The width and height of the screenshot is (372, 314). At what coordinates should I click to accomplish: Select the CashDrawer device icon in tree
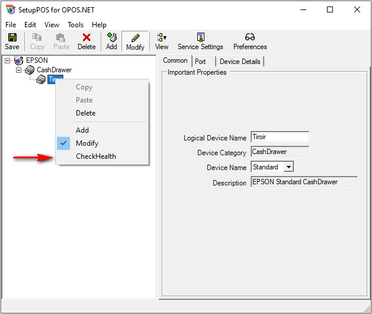[30, 70]
